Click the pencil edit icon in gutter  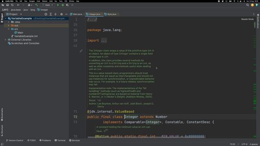tap(81, 51)
